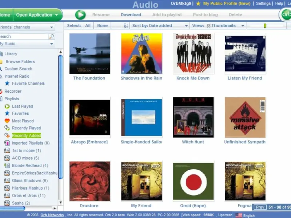Click the search magnifier icon
This screenshot has width=291, height=218.
[x=52, y=36]
